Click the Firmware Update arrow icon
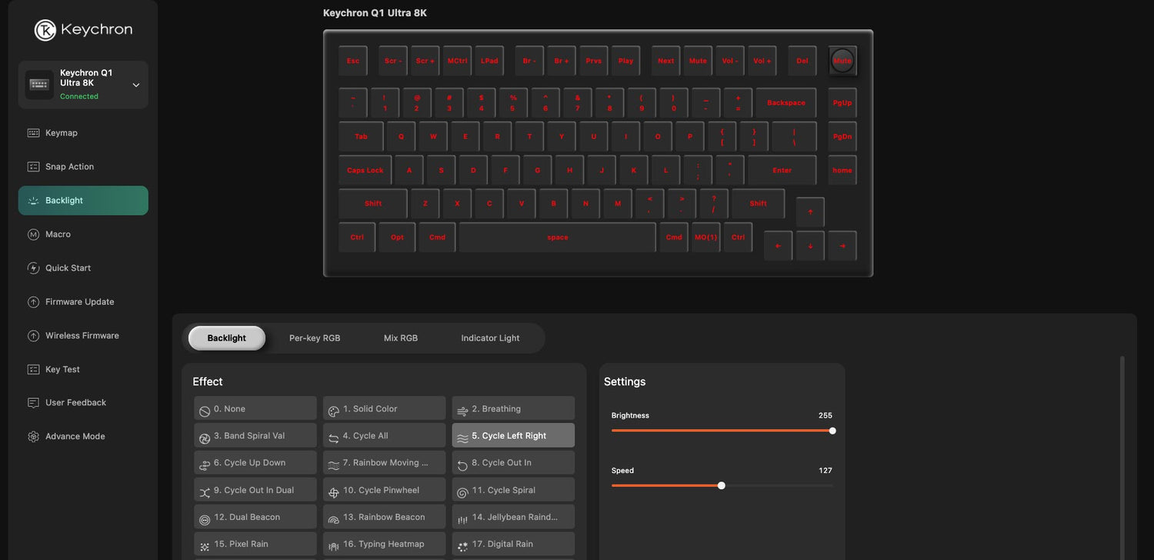The height and width of the screenshot is (560, 1154). point(33,302)
